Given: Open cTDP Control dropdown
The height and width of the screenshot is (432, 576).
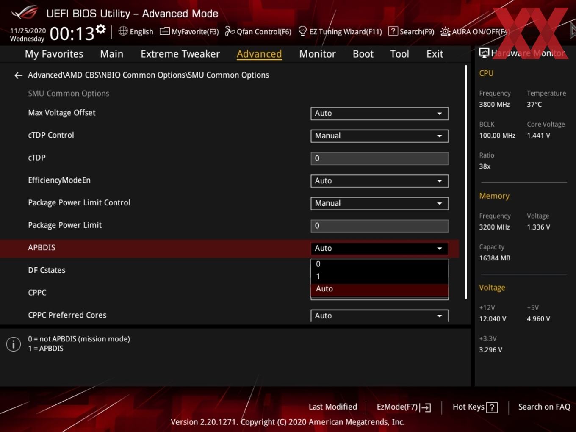Looking at the screenshot, I should (379, 136).
